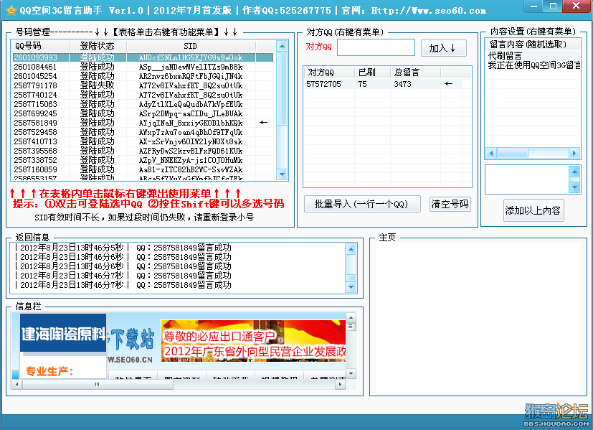
Task: Click the 添加以上内容 button
Action: (x=533, y=210)
